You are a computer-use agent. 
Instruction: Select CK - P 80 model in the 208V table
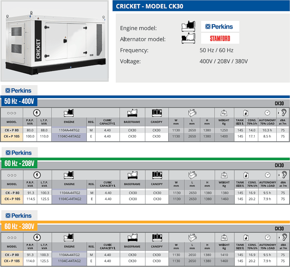pyautogui.click(x=12, y=193)
